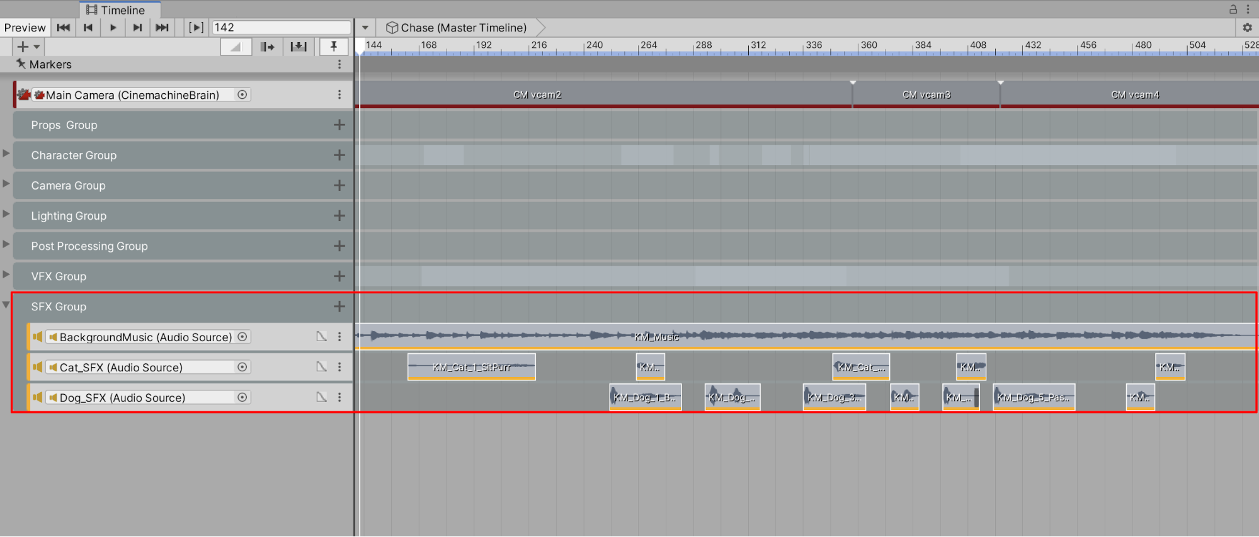
Task: Go to the next frame
Action: tap(137, 28)
